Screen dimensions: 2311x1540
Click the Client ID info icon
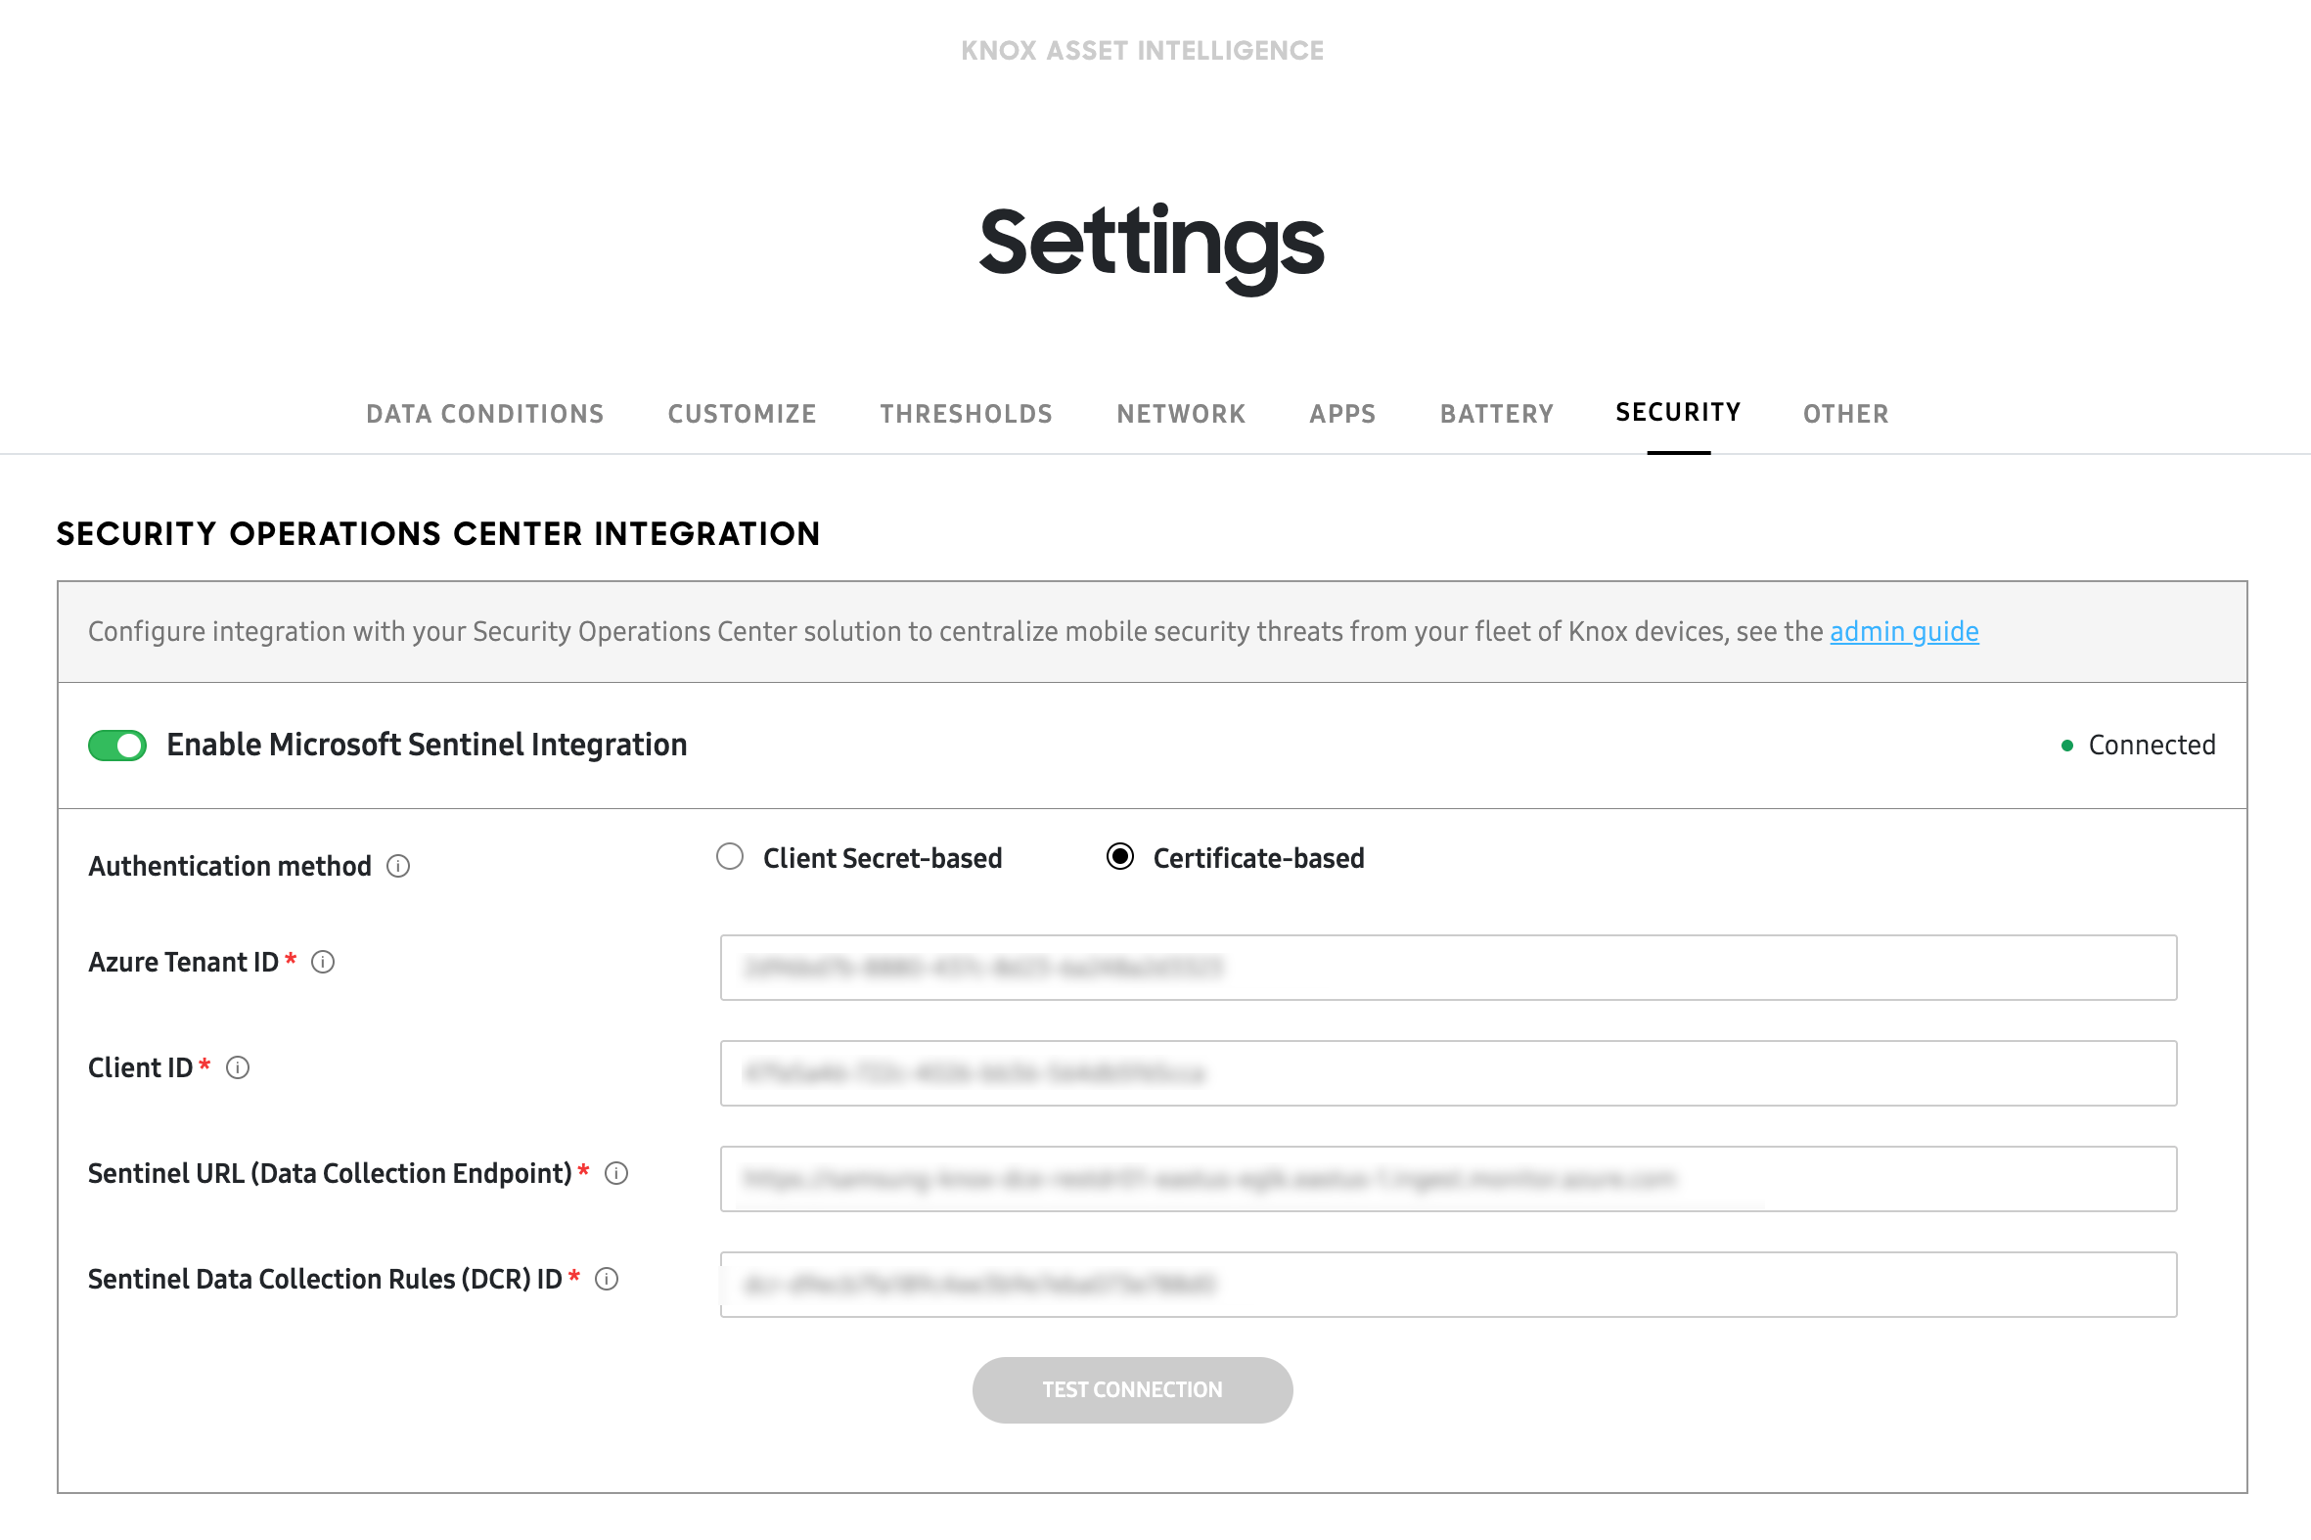click(x=238, y=1067)
